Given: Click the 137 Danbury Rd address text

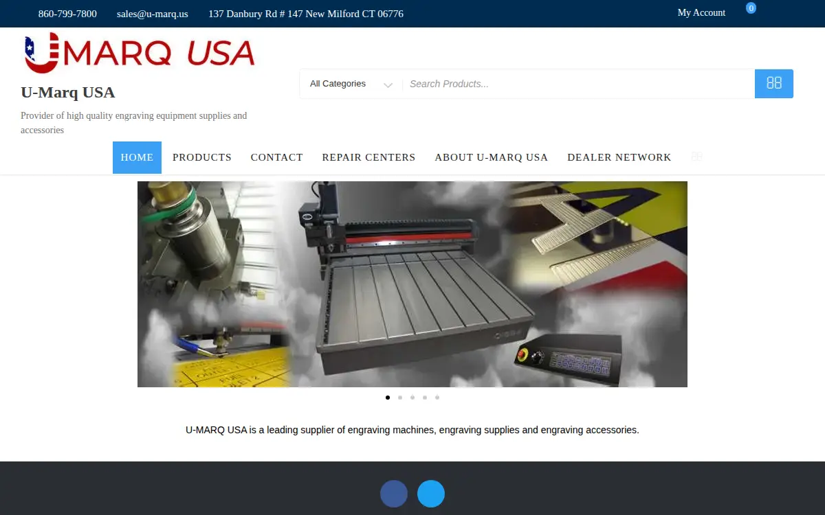Looking at the screenshot, I should (x=306, y=14).
